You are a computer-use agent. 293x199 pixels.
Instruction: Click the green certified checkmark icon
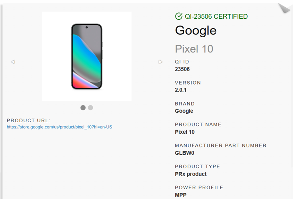click(179, 16)
